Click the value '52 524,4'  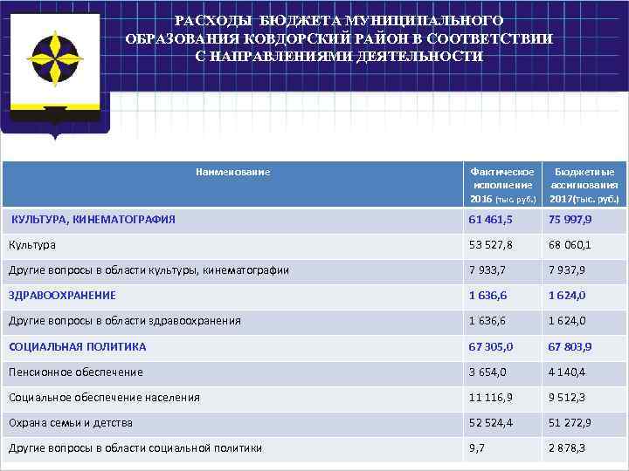[x=491, y=423]
